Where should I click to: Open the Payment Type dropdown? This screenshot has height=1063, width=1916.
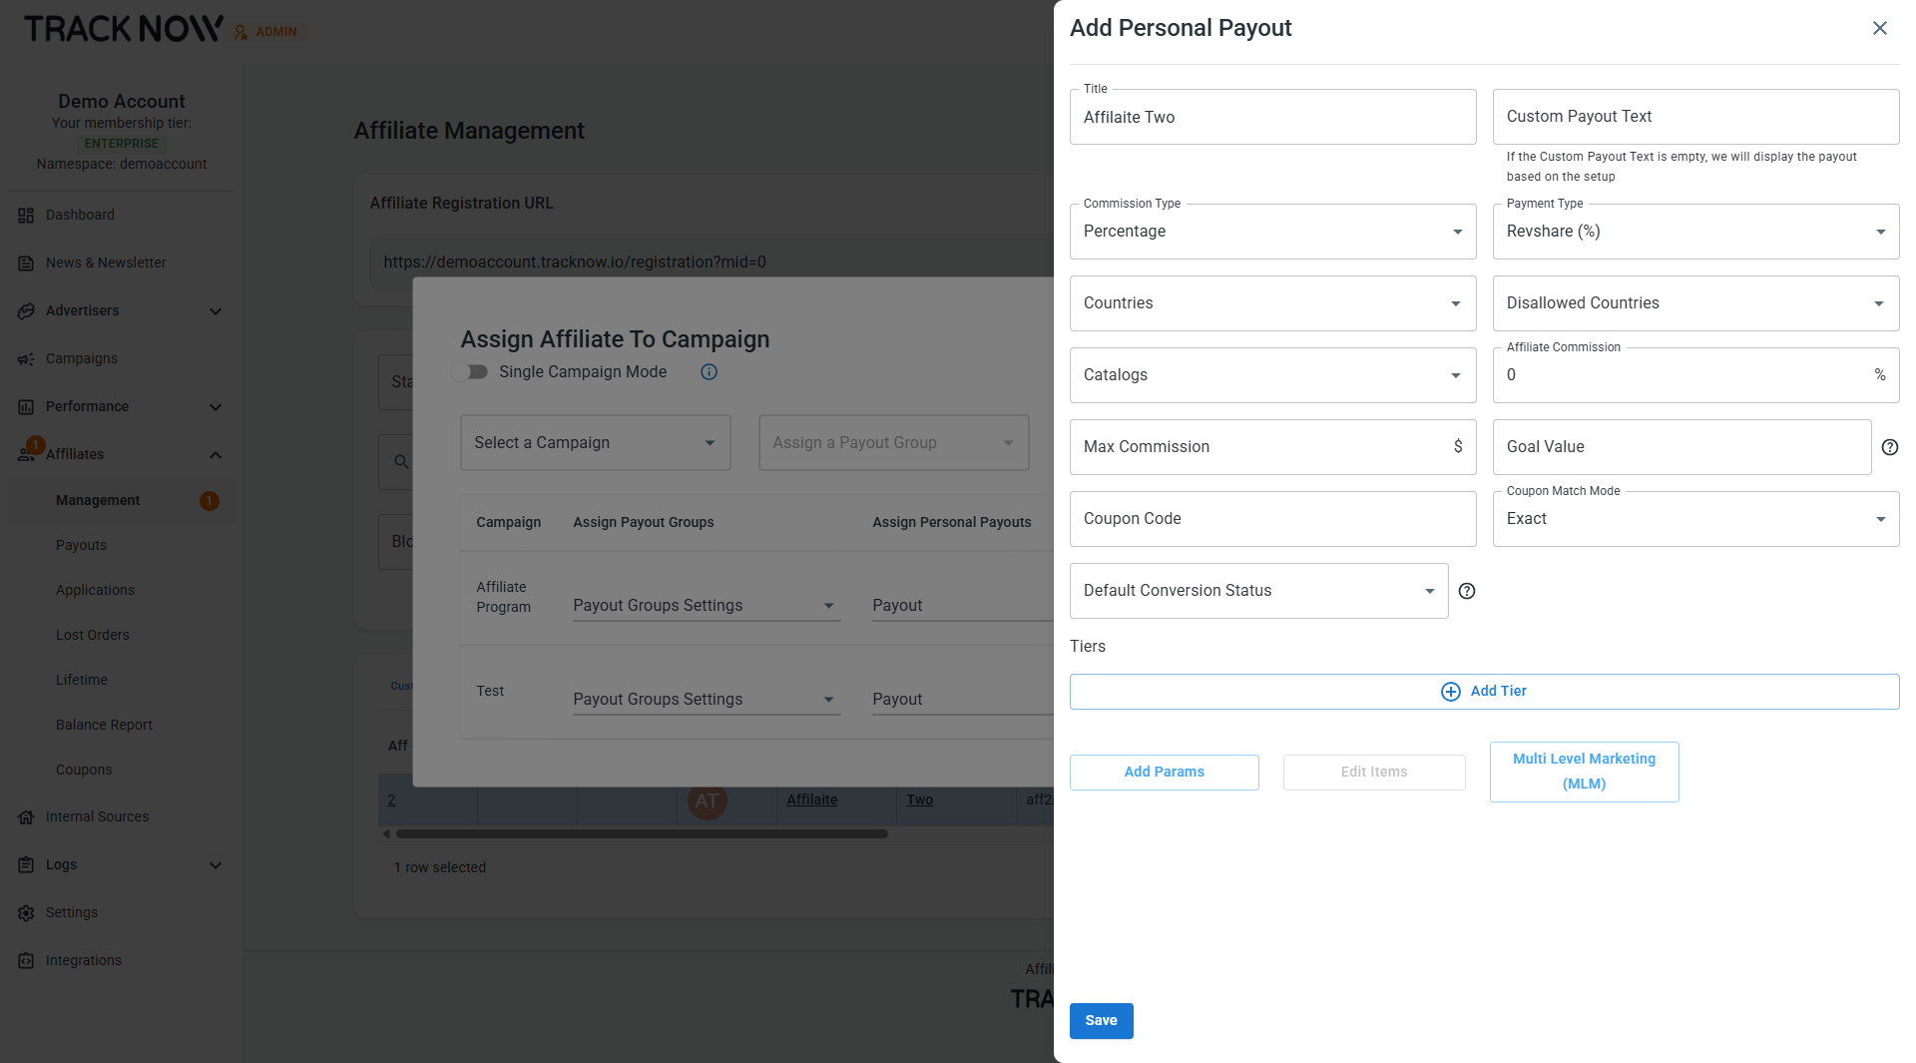point(1694,232)
